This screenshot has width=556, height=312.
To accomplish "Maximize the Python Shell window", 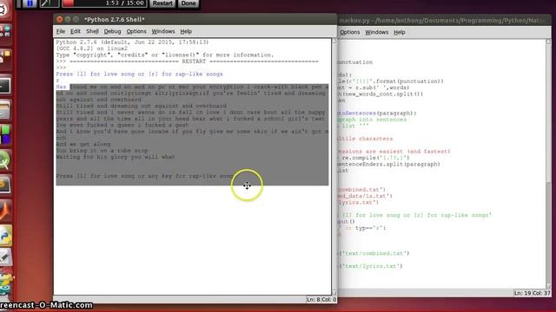I will 76,19.
